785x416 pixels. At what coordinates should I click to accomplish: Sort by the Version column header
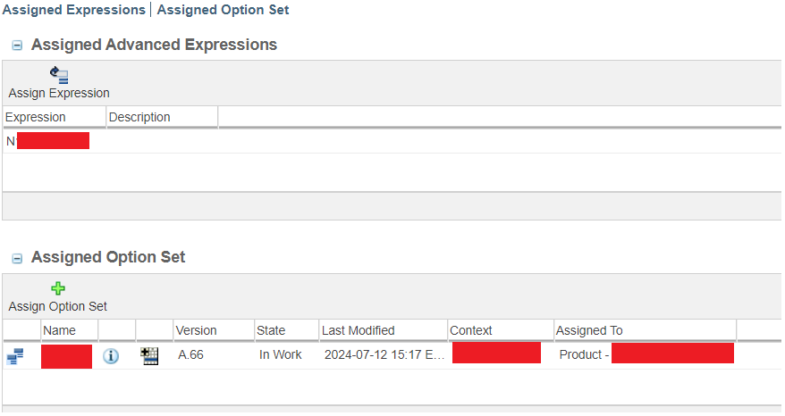point(196,330)
